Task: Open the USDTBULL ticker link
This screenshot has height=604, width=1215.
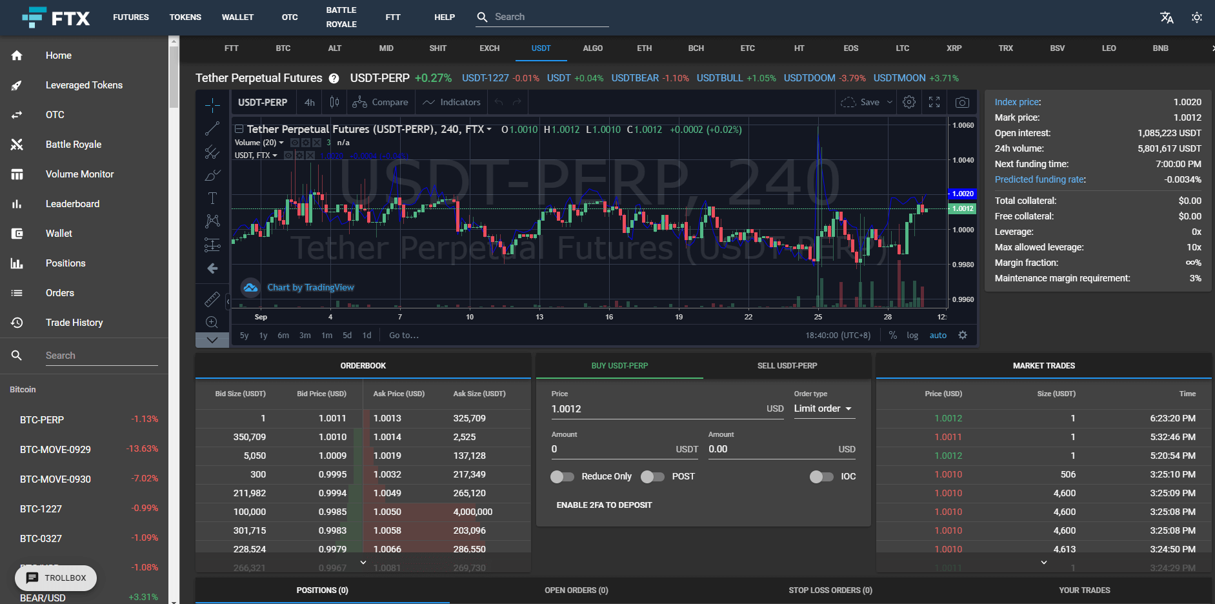Action: (x=720, y=78)
